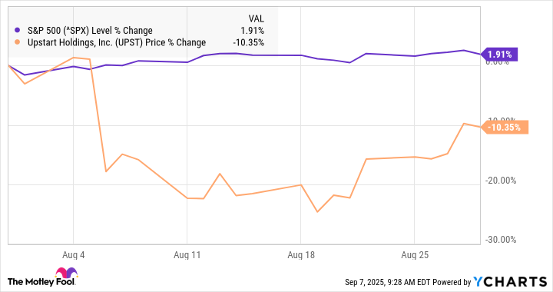Click The Motley Fool wordmark text
Image resolution: width=553 pixels, height=292 pixels.
tap(41, 282)
